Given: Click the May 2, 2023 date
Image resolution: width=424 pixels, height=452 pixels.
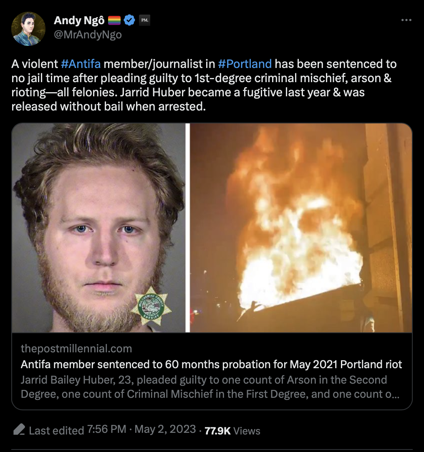Looking at the screenshot, I should point(165,429).
